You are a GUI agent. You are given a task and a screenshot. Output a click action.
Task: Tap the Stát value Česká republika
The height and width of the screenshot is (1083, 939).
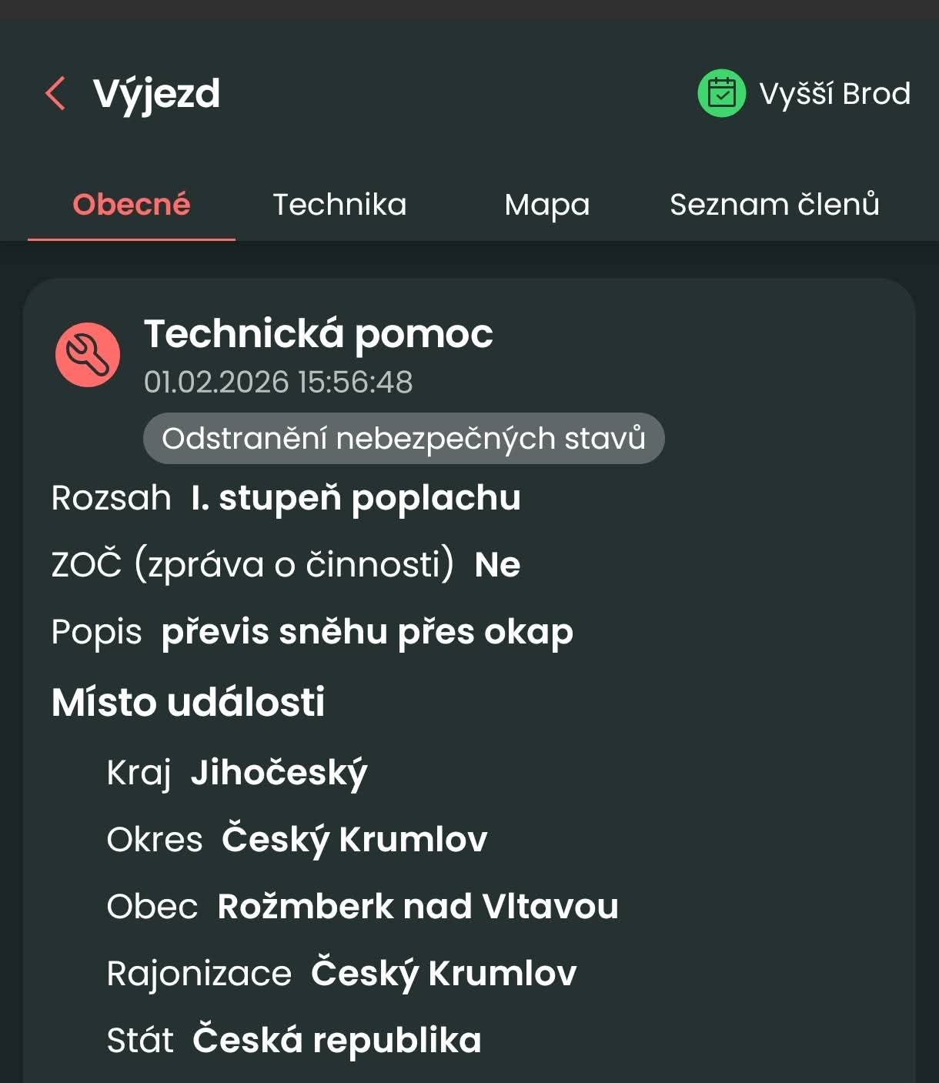[337, 1041]
